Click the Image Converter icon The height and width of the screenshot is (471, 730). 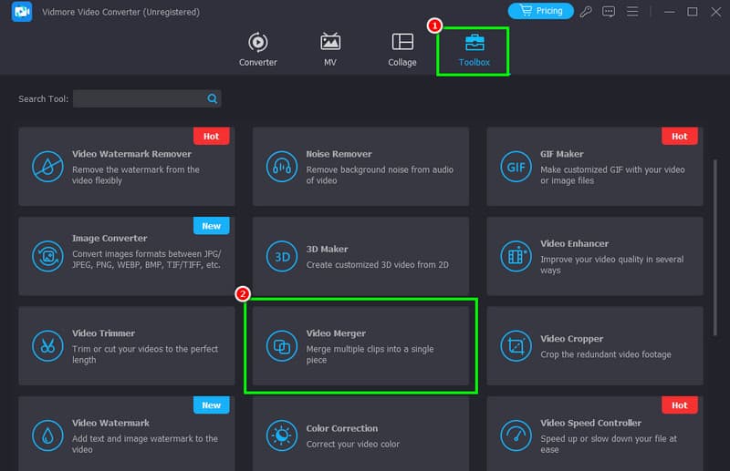[46, 256]
